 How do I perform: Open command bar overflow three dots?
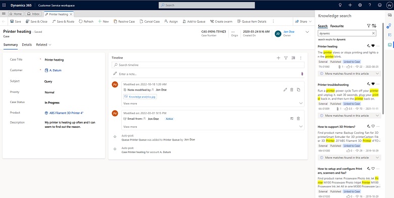coord(273,22)
